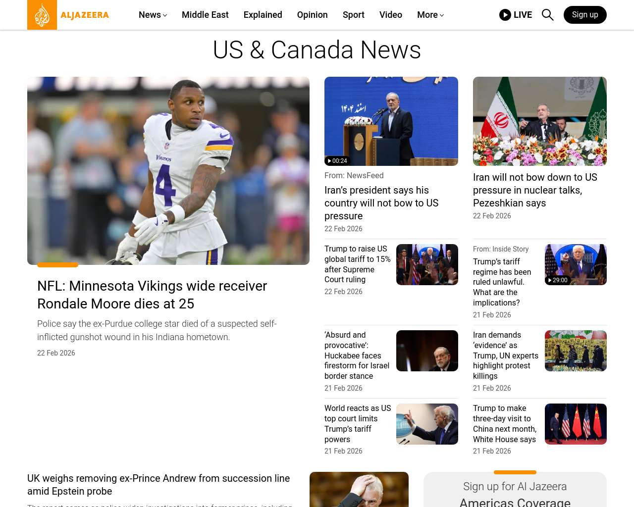Click the Vikings player featured image

[x=168, y=171]
